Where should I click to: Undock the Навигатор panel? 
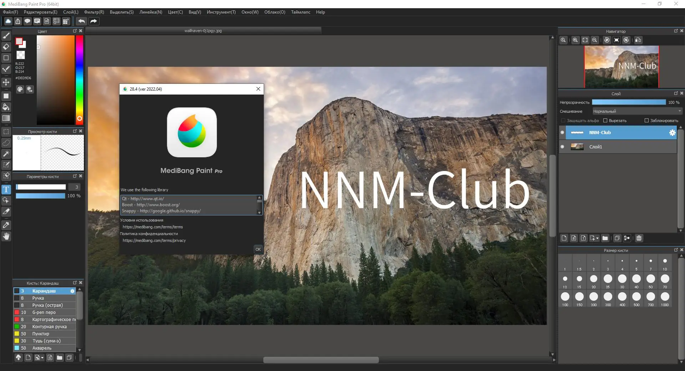tap(676, 31)
